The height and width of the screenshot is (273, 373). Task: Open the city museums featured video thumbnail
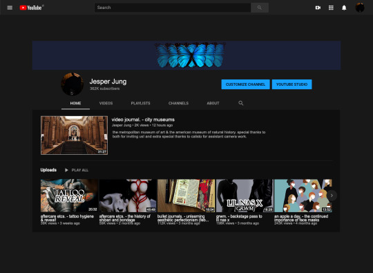tap(74, 135)
